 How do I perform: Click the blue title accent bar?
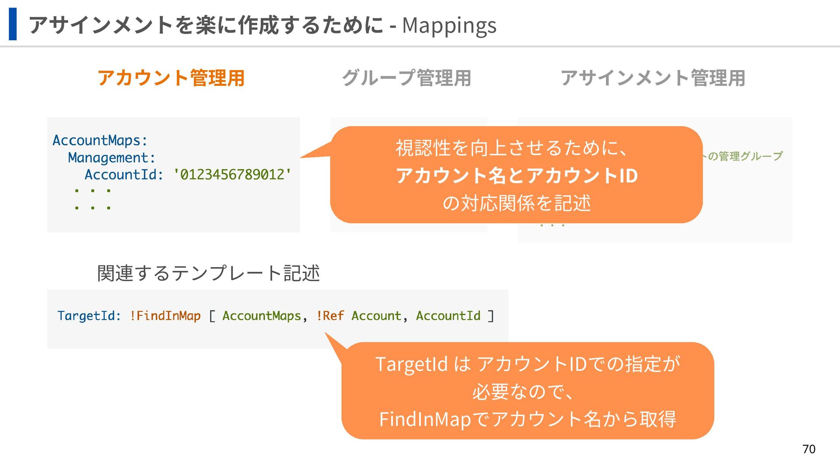13,24
